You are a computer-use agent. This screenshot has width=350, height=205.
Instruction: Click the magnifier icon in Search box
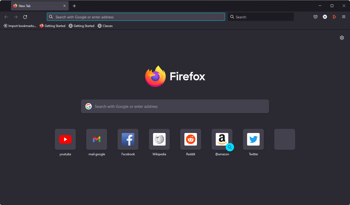click(x=232, y=17)
